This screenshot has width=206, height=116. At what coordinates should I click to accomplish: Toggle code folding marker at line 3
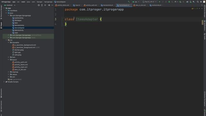(x=64, y=19)
